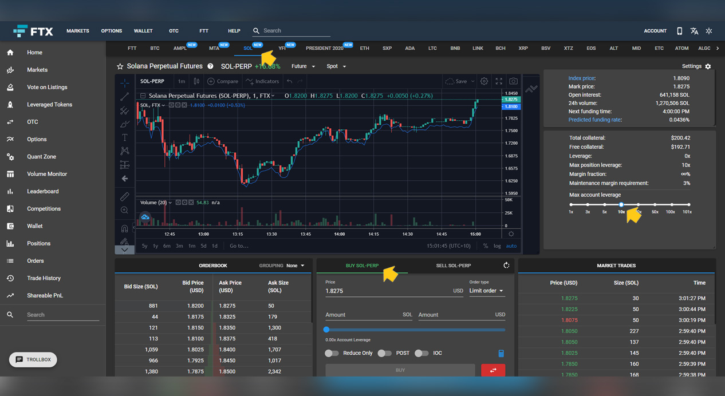Enable the Reduce Only toggle
This screenshot has height=396, width=725.
tap(332, 353)
